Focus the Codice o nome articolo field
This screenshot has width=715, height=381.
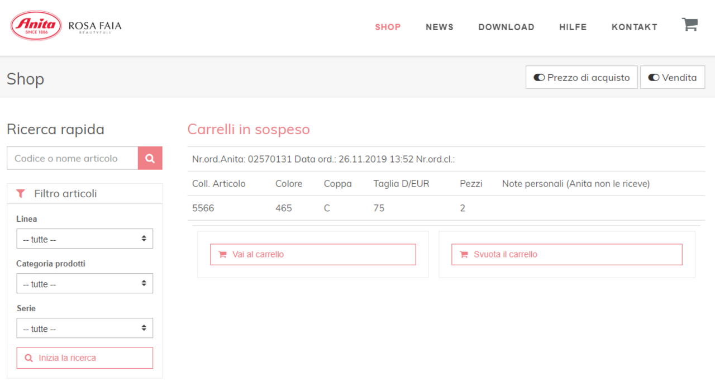(72, 159)
